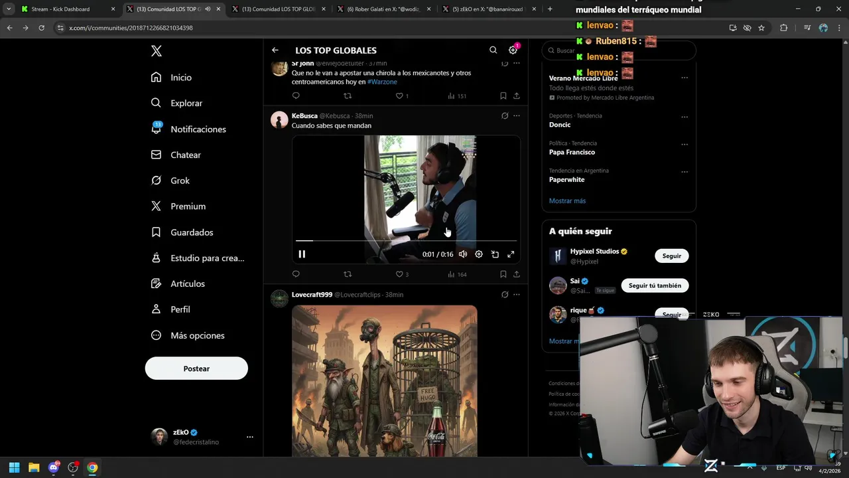Click the Buscar search field

pos(620,50)
